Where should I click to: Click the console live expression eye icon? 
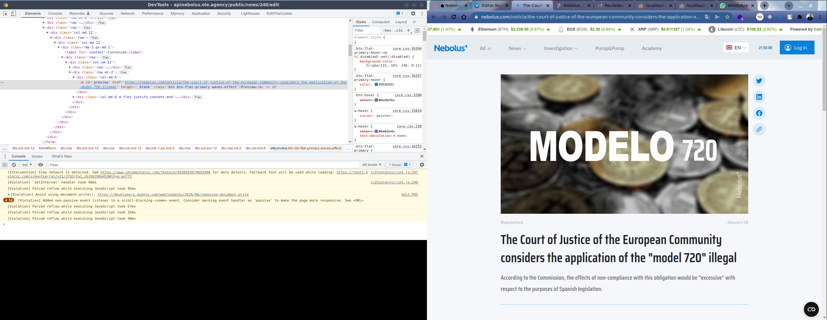[40, 165]
